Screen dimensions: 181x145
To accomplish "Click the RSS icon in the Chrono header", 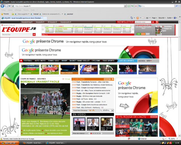I will tap(113, 79).
